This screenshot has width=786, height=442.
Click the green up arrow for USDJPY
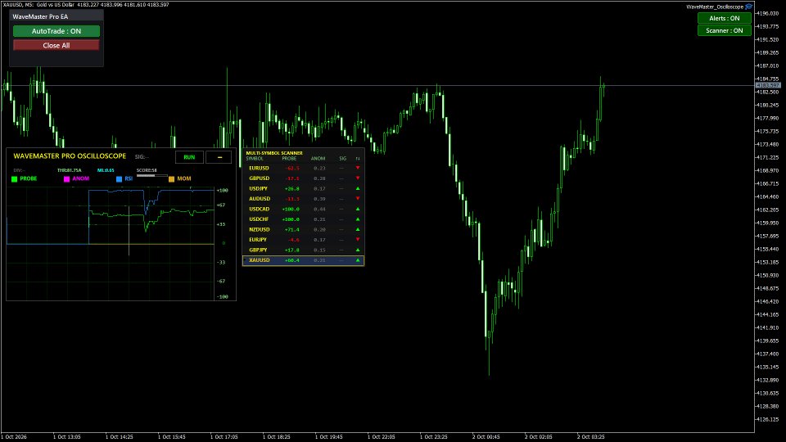(358, 188)
